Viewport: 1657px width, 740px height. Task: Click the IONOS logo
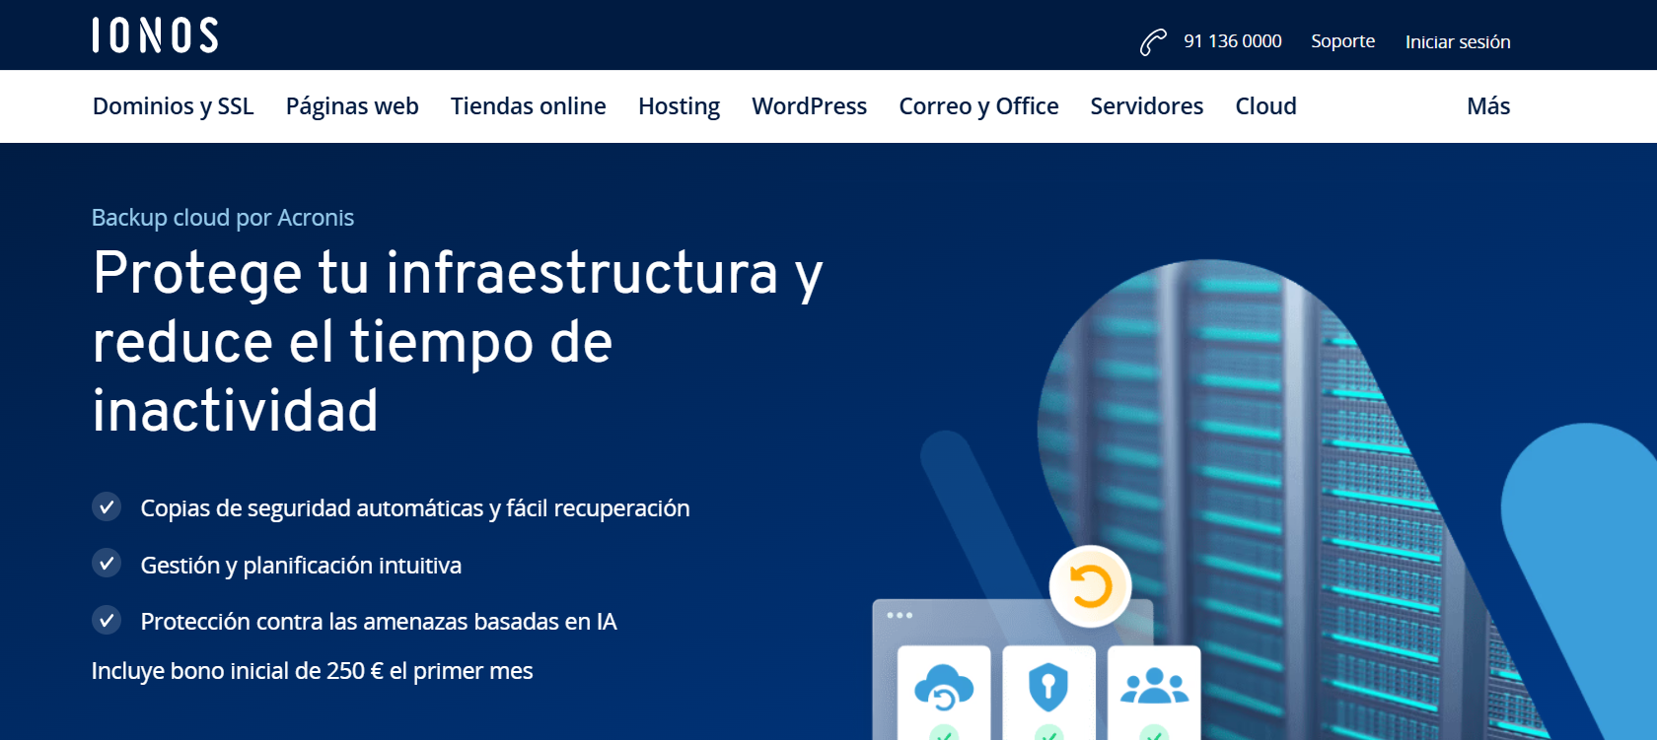tap(155, 35)
